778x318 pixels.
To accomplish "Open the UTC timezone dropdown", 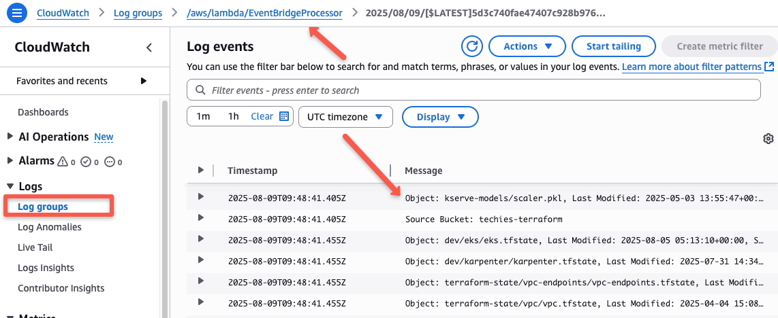I will click(345, 117).
